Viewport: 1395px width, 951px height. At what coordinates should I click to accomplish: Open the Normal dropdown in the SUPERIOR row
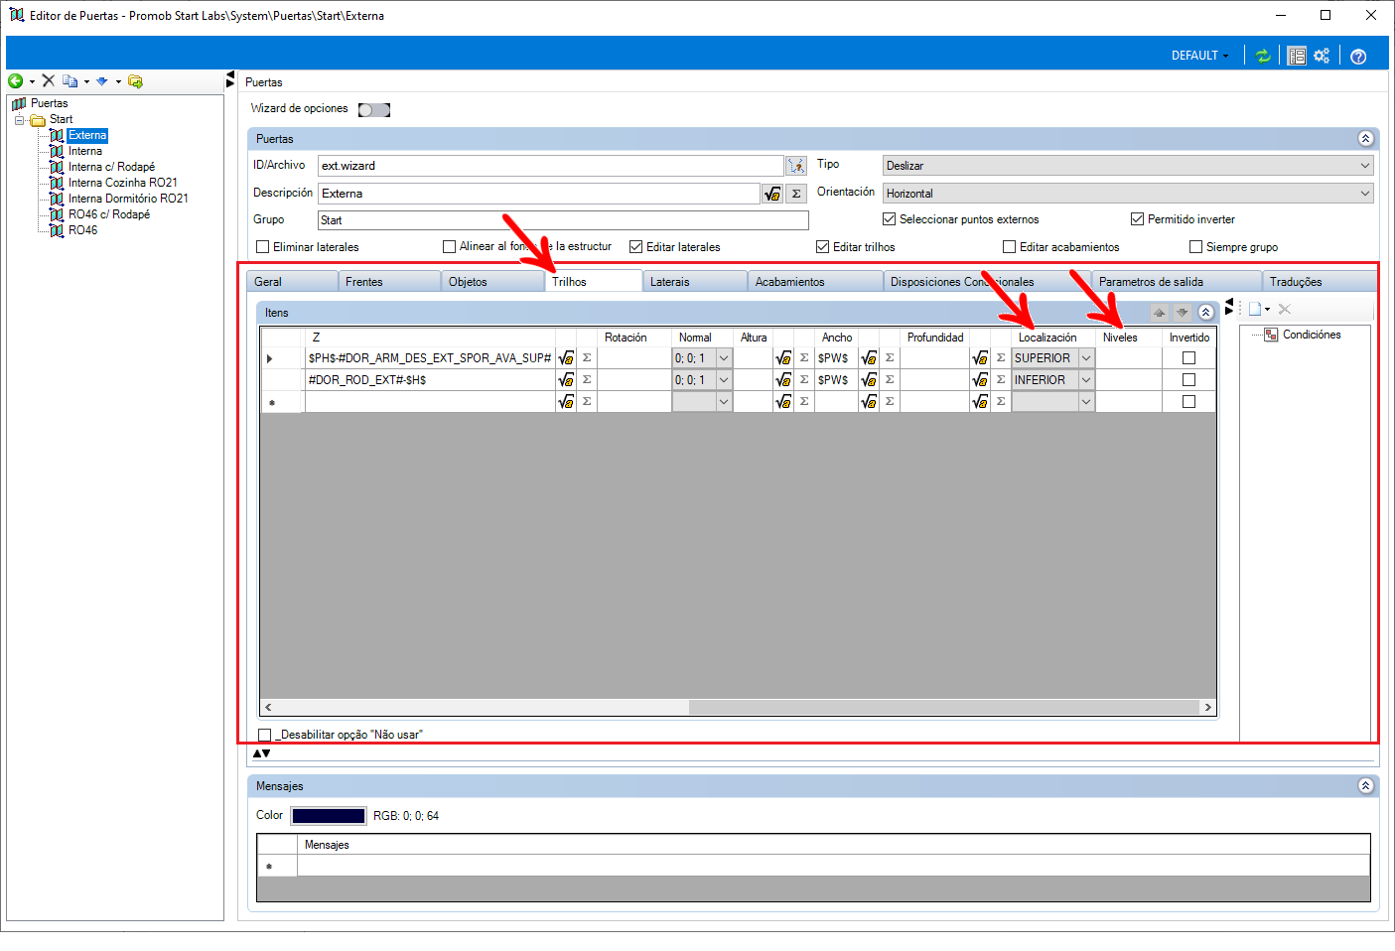[702, 358]
